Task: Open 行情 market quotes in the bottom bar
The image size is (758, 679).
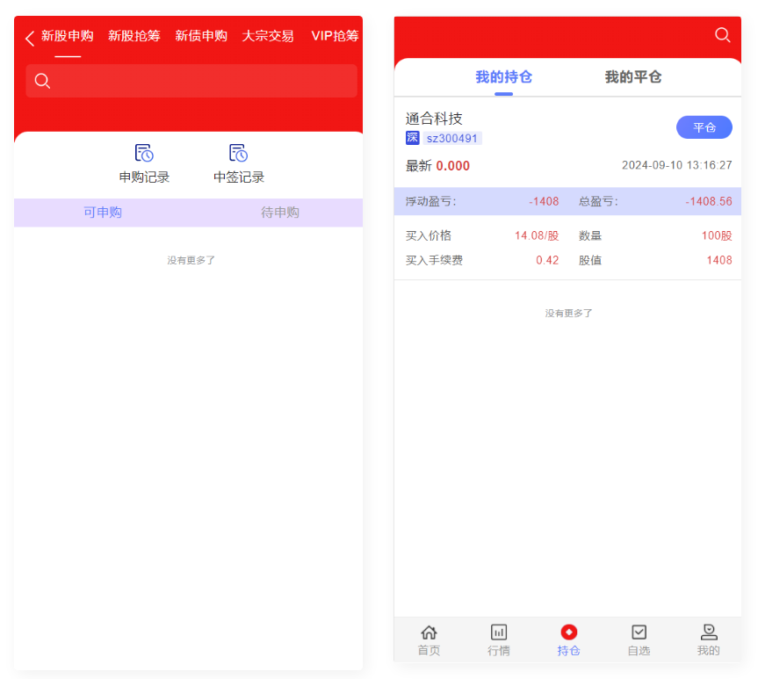Action: (498, 639)
